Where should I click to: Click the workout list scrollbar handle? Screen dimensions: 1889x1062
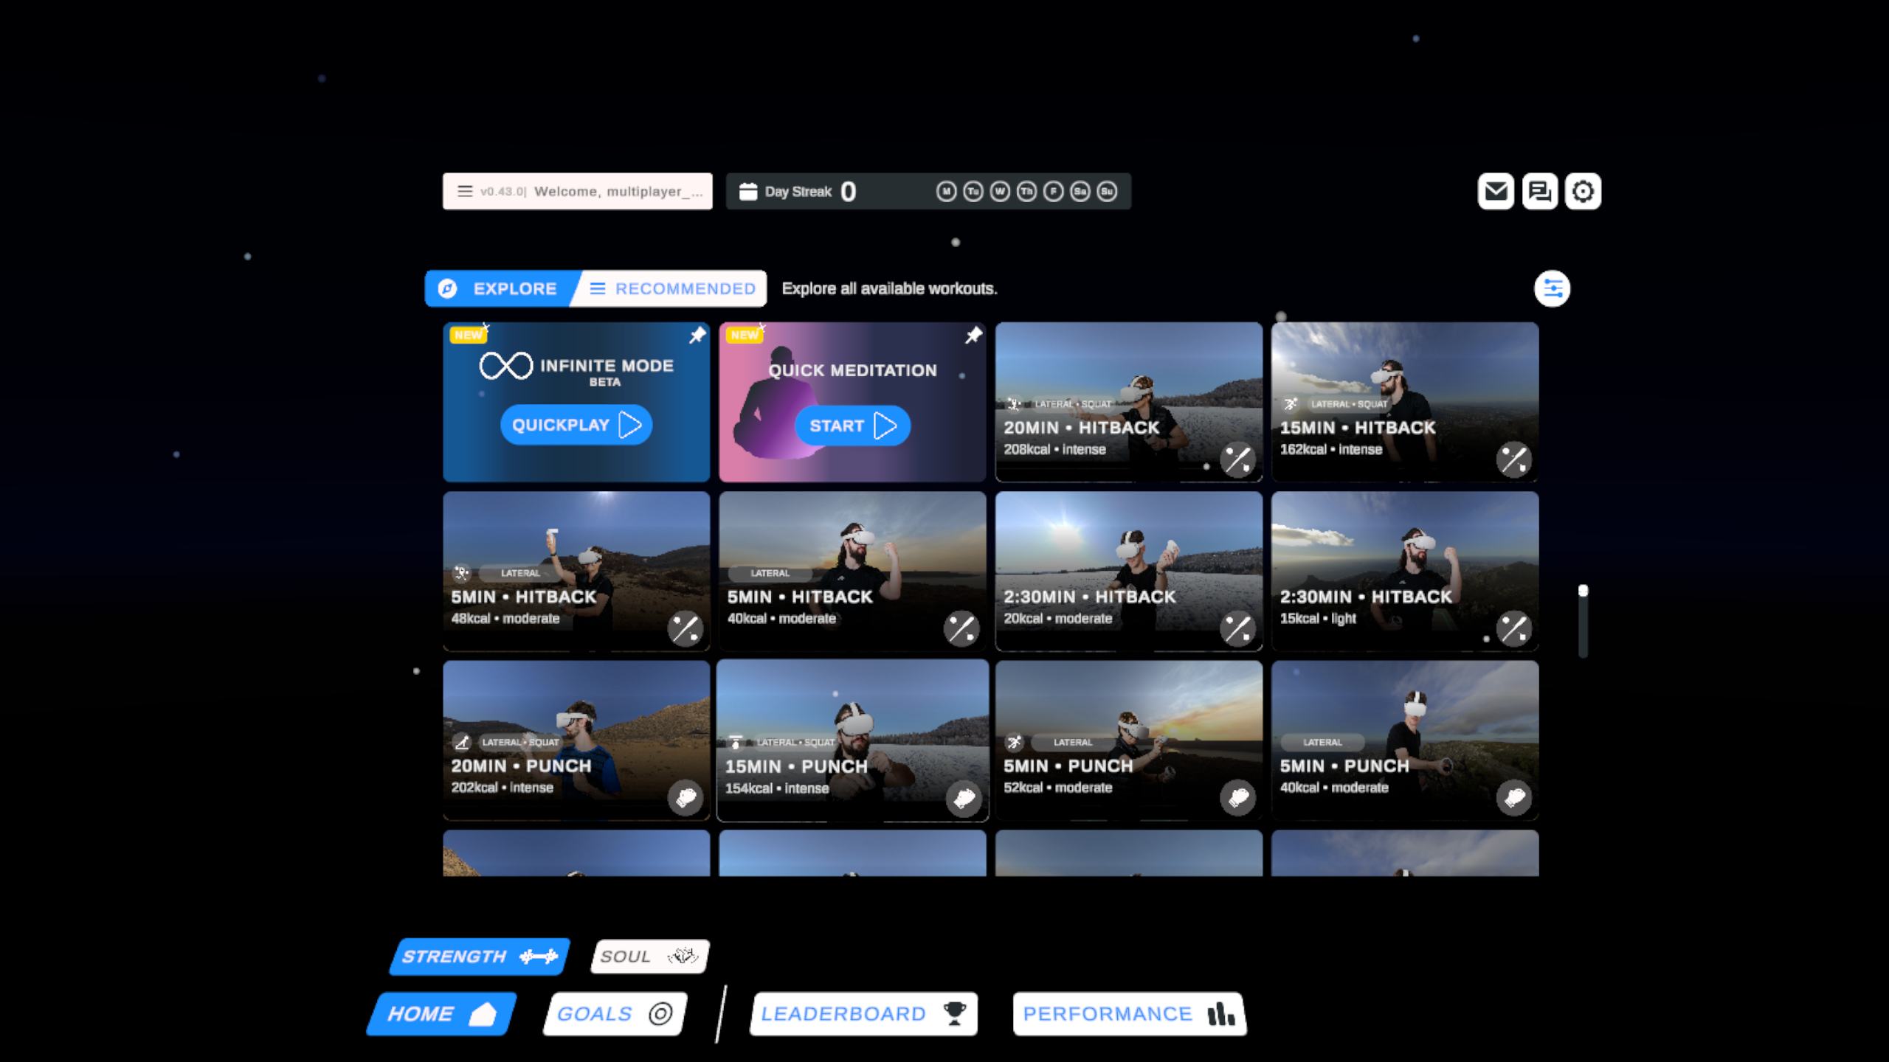[x=1583, y=591]
